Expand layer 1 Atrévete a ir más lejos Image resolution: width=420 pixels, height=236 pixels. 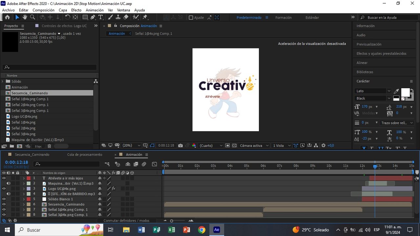tap(24, 178)
